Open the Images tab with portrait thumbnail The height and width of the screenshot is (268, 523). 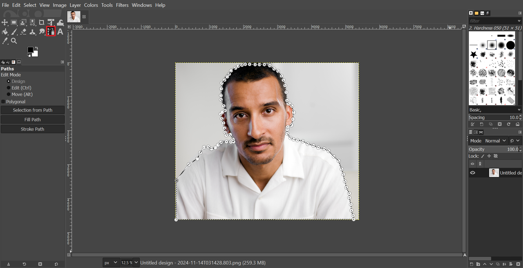(x=13, y=62)
